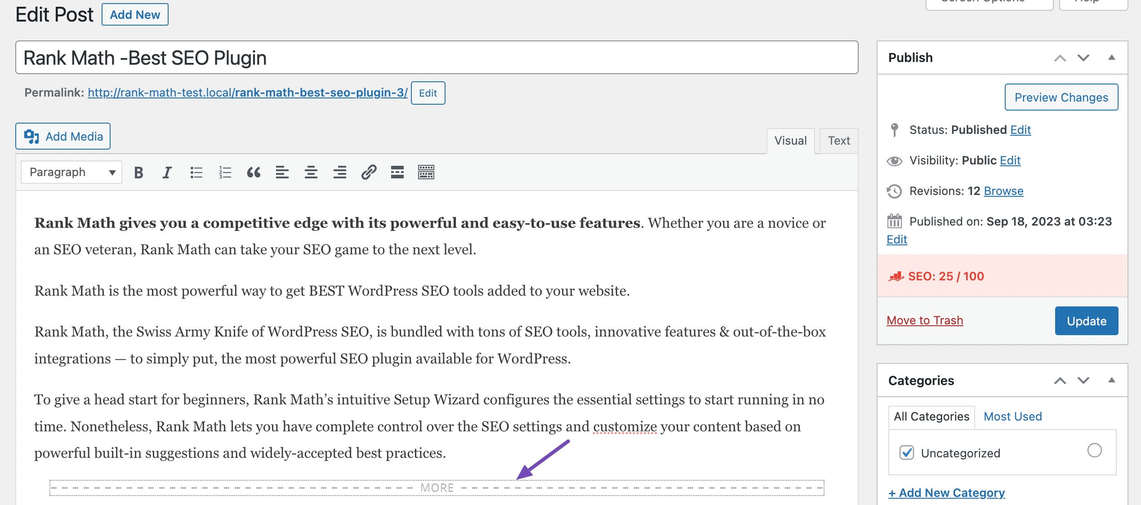Collapse the Categories panel
Viewport: 1141px width, 505px height.
tap(1111, 380)
